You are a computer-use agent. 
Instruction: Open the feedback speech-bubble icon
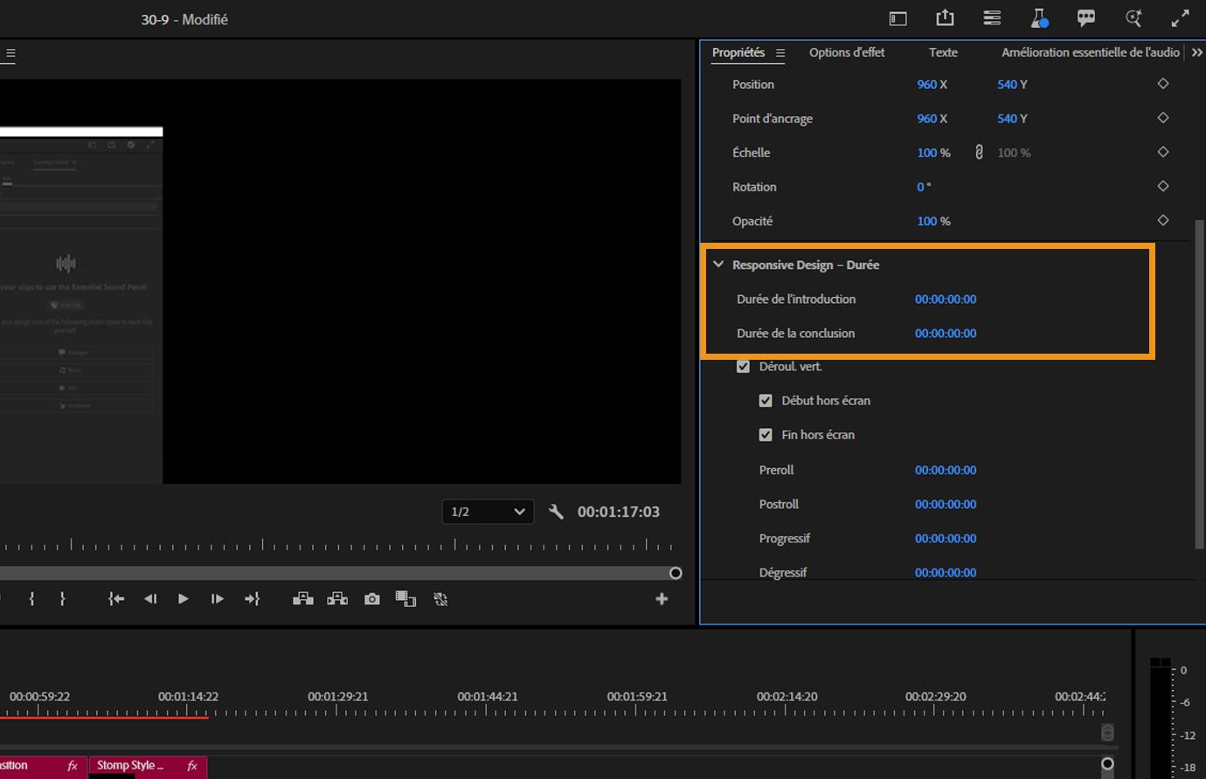pos(1086,17)
